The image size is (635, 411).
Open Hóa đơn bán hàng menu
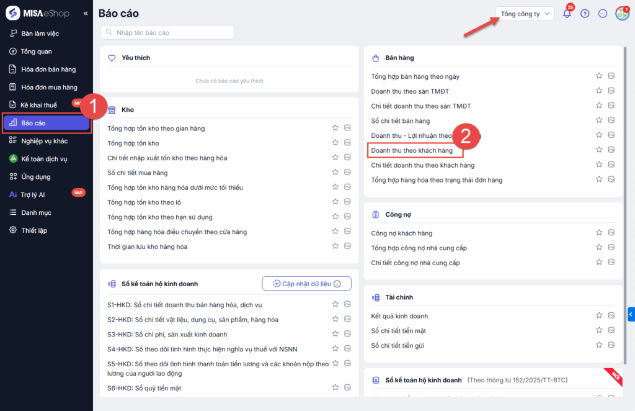coord(48,70)
